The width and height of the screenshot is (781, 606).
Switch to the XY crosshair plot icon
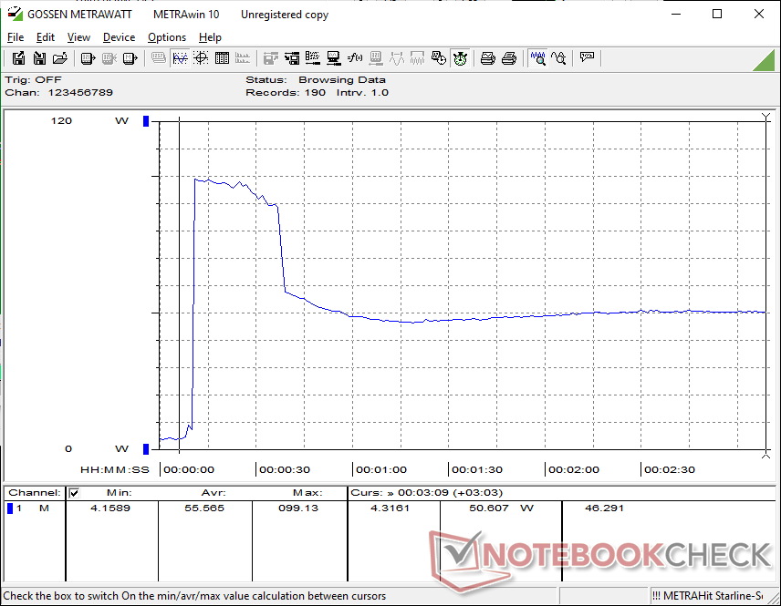click(x=201, y=58)
